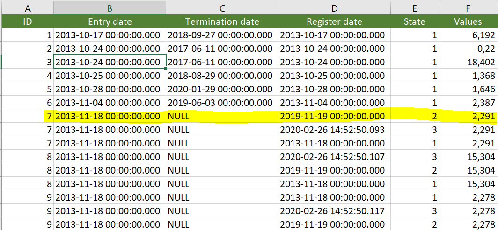Image resolution: width=498 pixels, height=230 pixels.
Task: Select column D by its letter header
Action: pyautogui.click(x=335, y=8)
